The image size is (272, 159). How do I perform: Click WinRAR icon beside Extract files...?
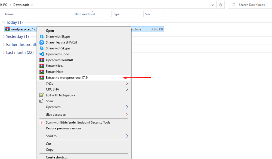42,66
